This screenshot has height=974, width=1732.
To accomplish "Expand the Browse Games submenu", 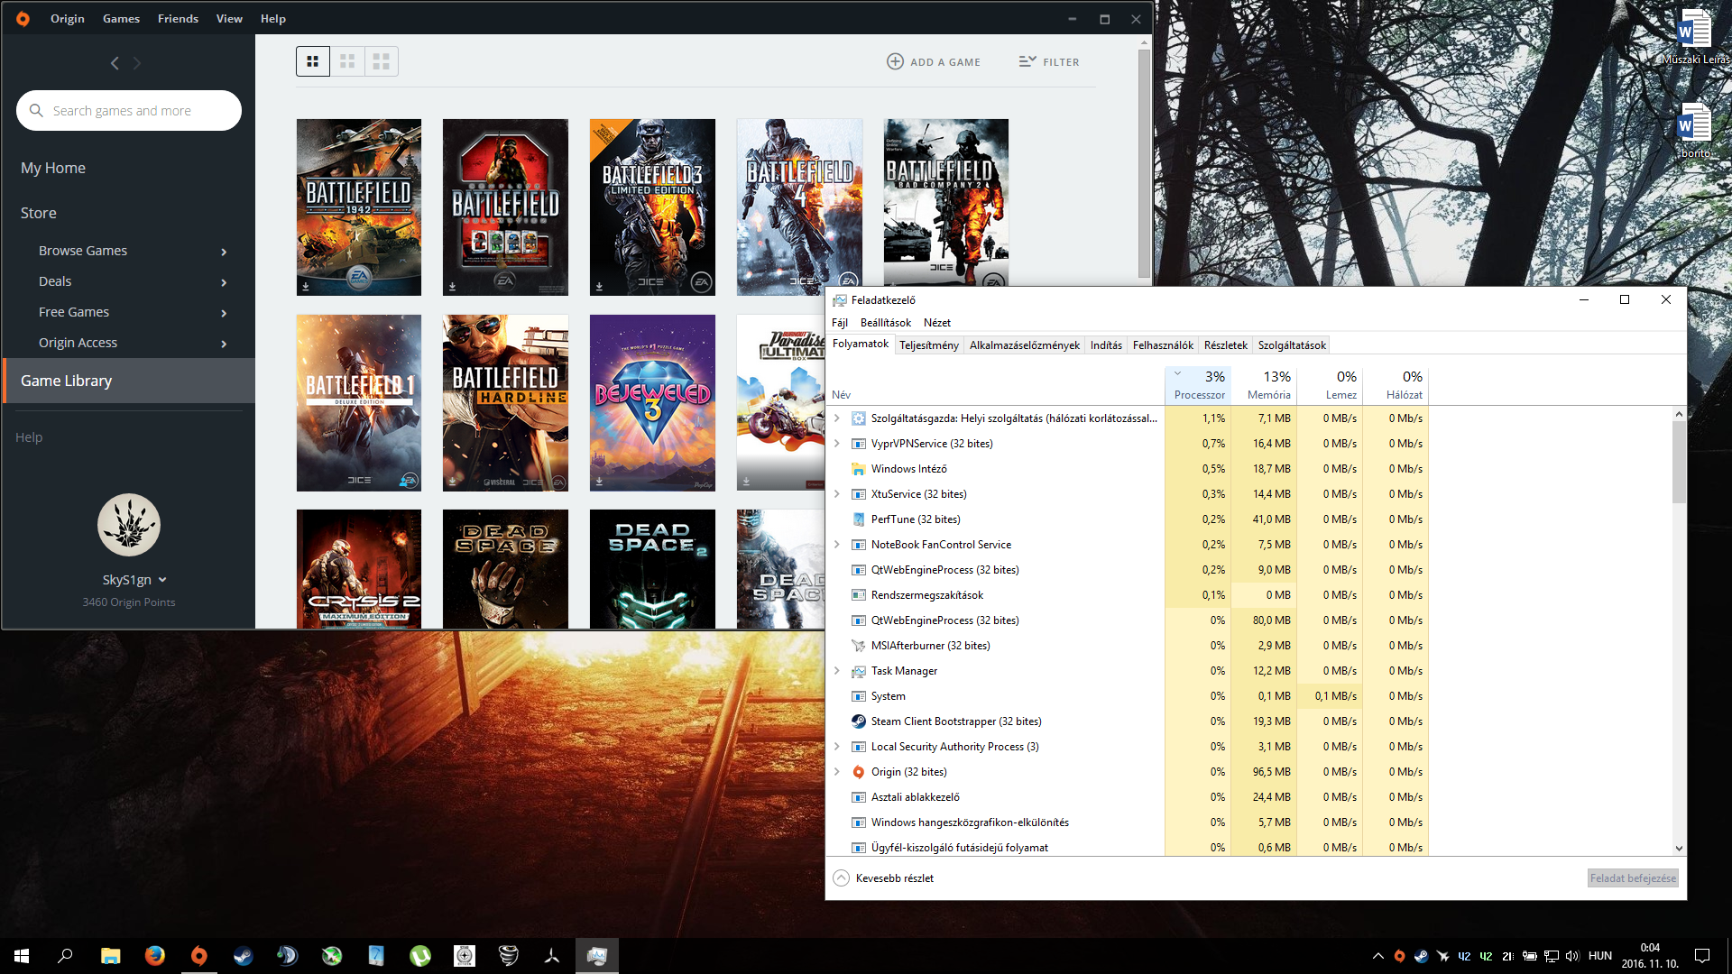I will click(x=224, y=252).
